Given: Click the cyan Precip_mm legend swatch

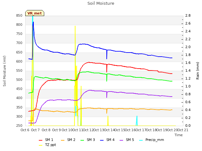Looking at the screenshot, I should [x=141, y=140].
